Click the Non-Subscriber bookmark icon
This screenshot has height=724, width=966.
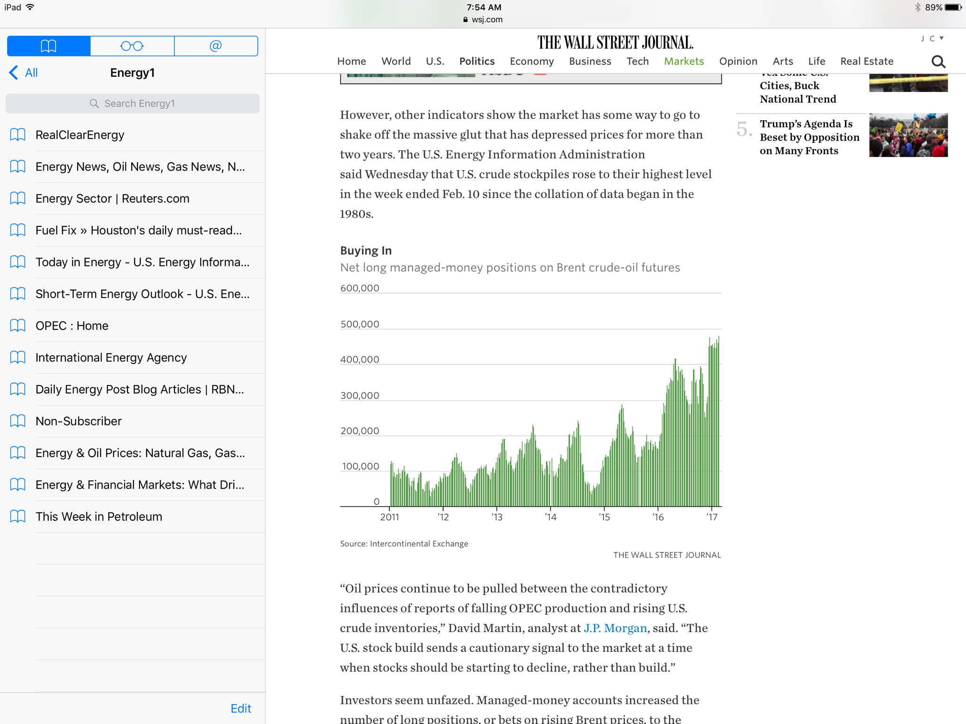click(x=18, y=421)
